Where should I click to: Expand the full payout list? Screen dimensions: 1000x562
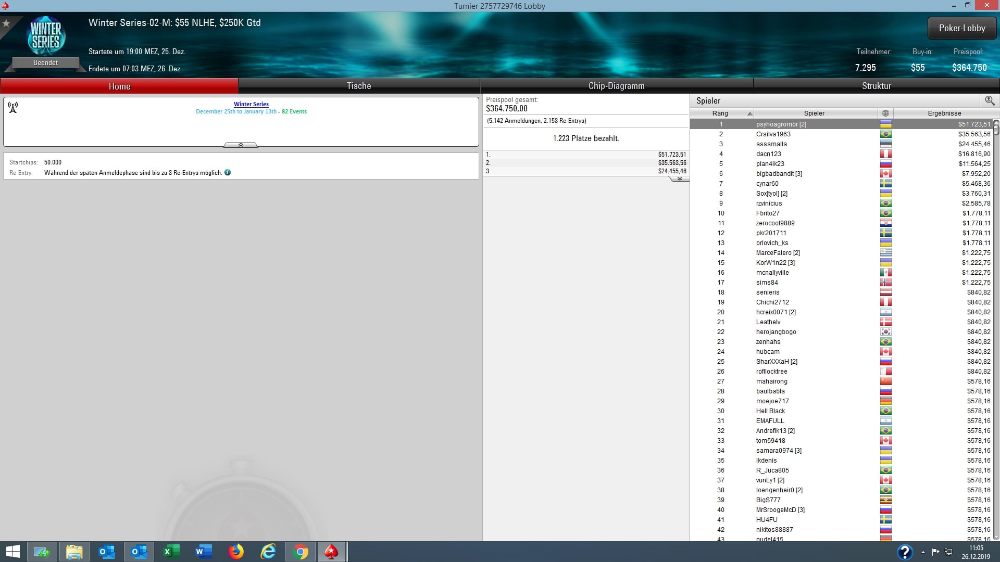coord(679,178)
